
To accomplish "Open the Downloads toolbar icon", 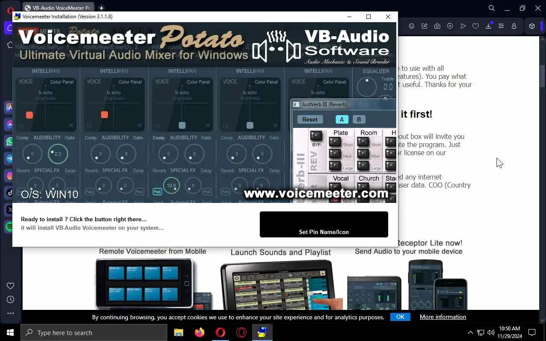I will 488,26.
